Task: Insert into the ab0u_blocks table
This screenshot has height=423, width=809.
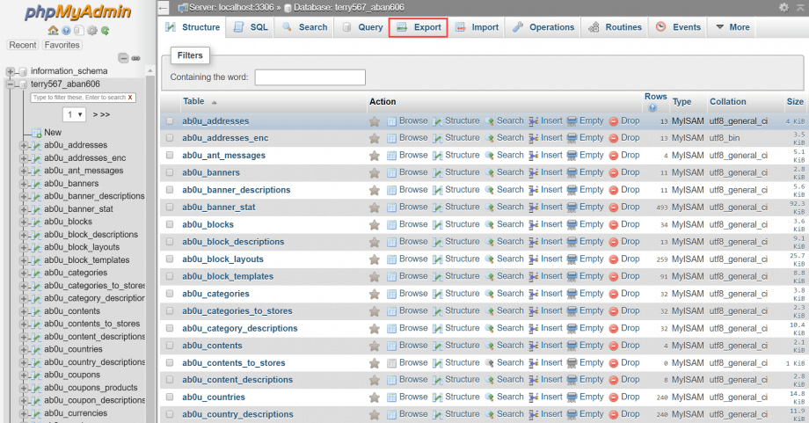Action: [x=545, y=224]
